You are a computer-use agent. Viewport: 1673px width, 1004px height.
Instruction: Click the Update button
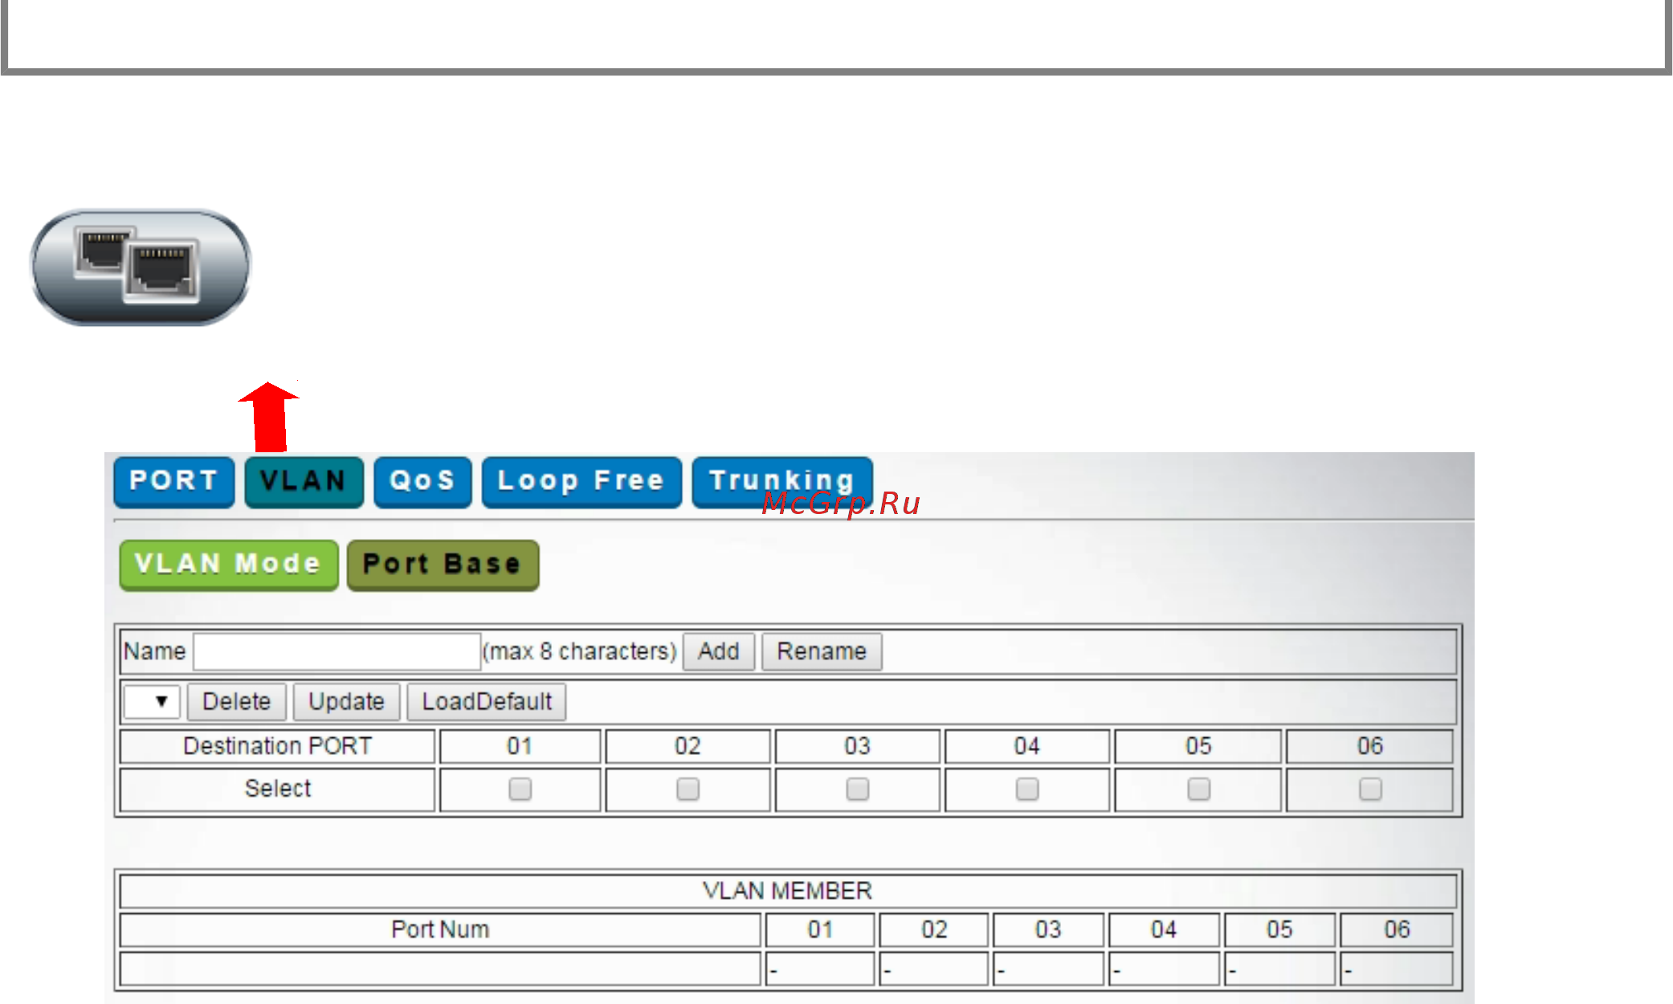(346, 702)
